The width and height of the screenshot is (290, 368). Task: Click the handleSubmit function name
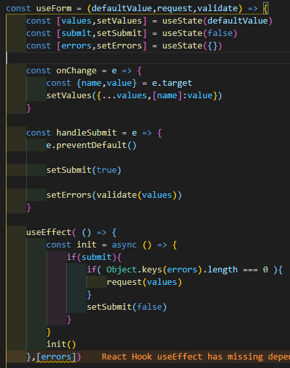(86, 133)
